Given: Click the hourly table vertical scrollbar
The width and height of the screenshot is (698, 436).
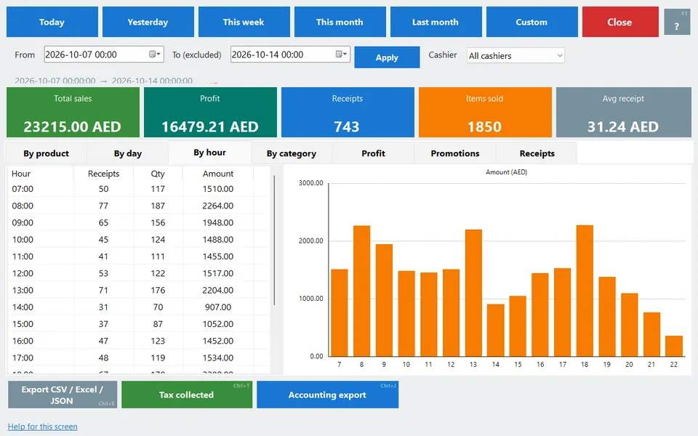Looking at the screenshot, I should click(x=274, y=241).
